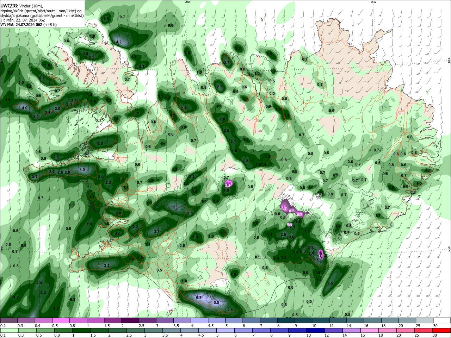Click the '20W' longitude label at top
The width and height of the screenshot is (451, 338).
(x=187, y=2)
